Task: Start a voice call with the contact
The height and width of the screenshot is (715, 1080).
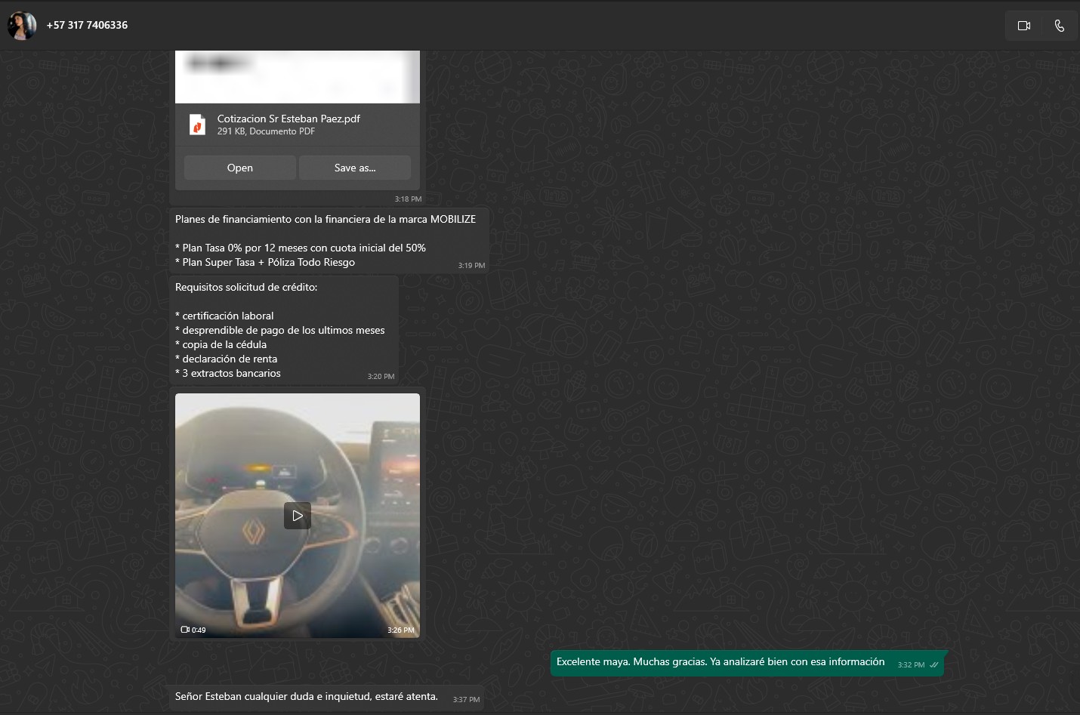Action: [1060, 26]
